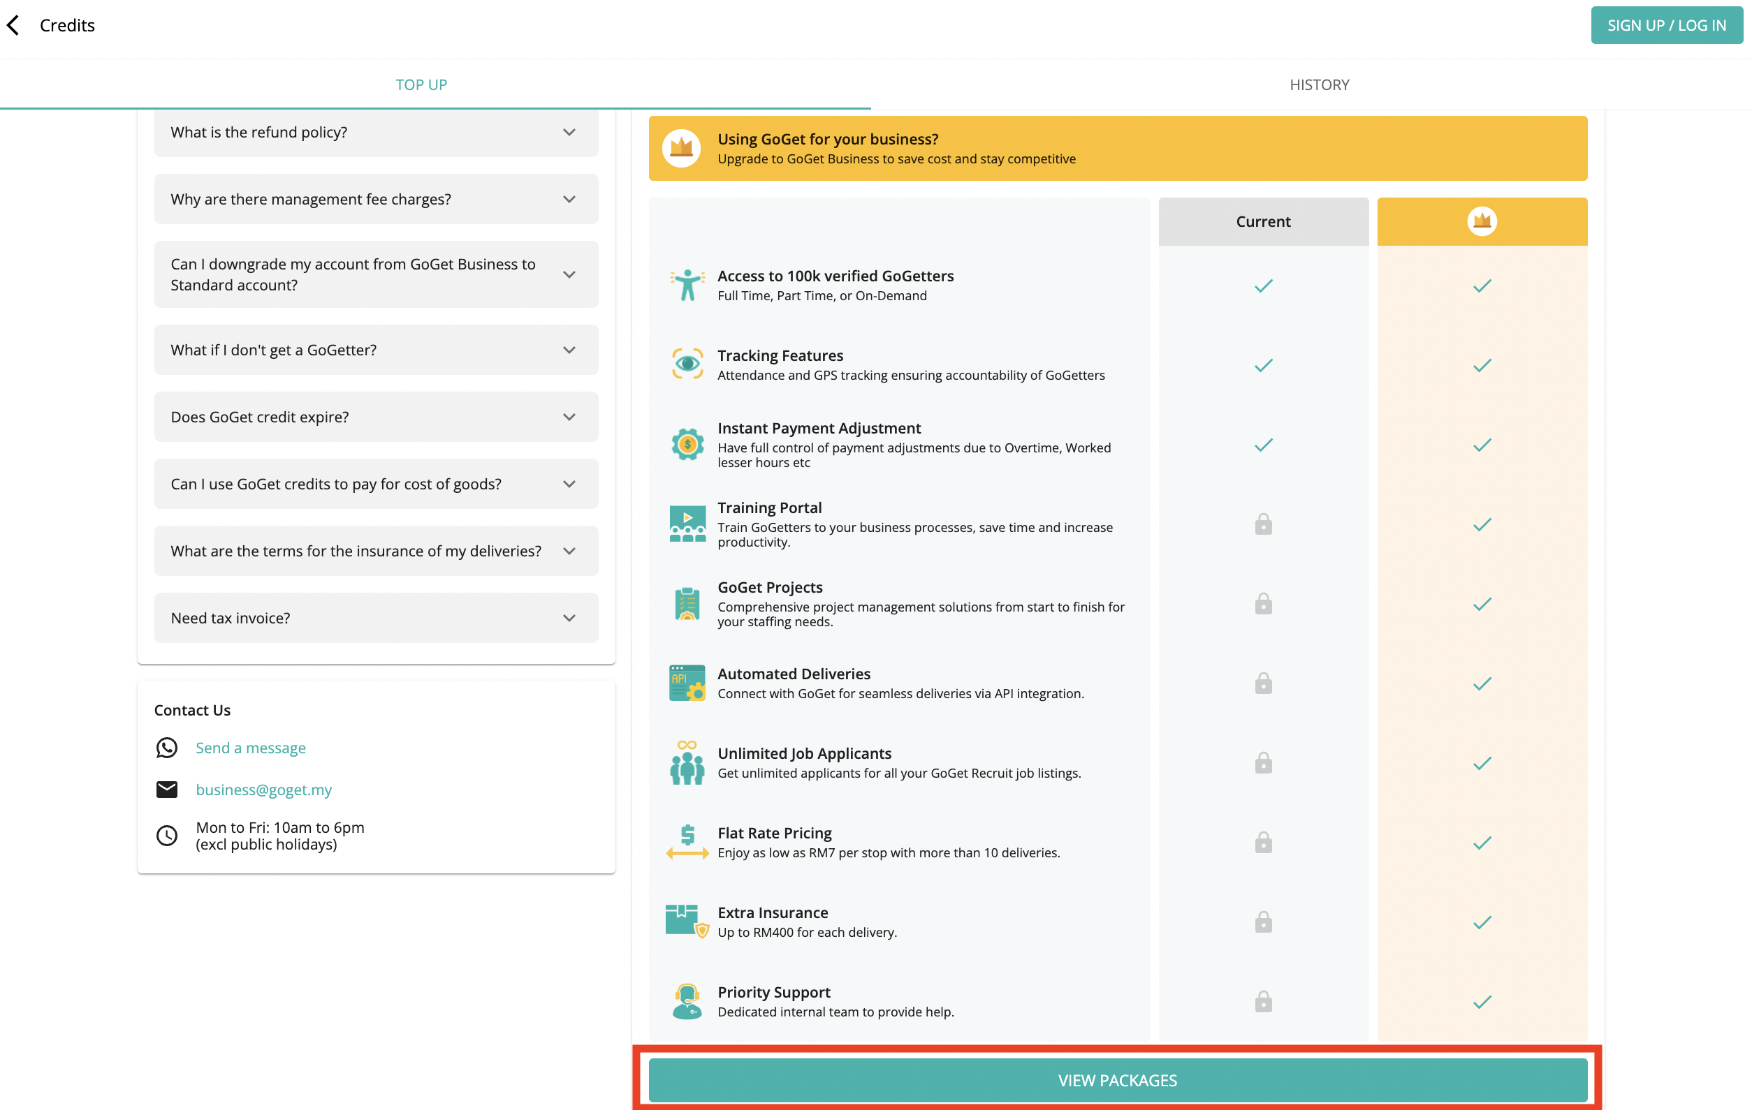Click the Access to 100k verified GoGetters icon
Viewport: 1752px width, 1110px height.
point(687,285)
